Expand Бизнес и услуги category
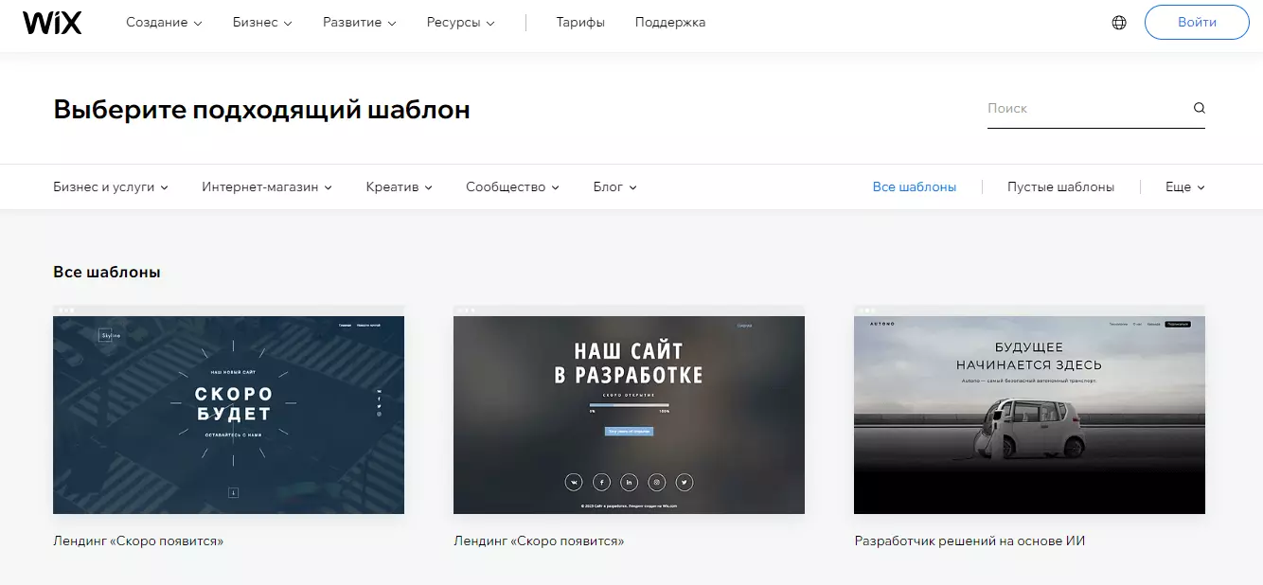This screenshot has width=1263, height=585. (111, 187)
